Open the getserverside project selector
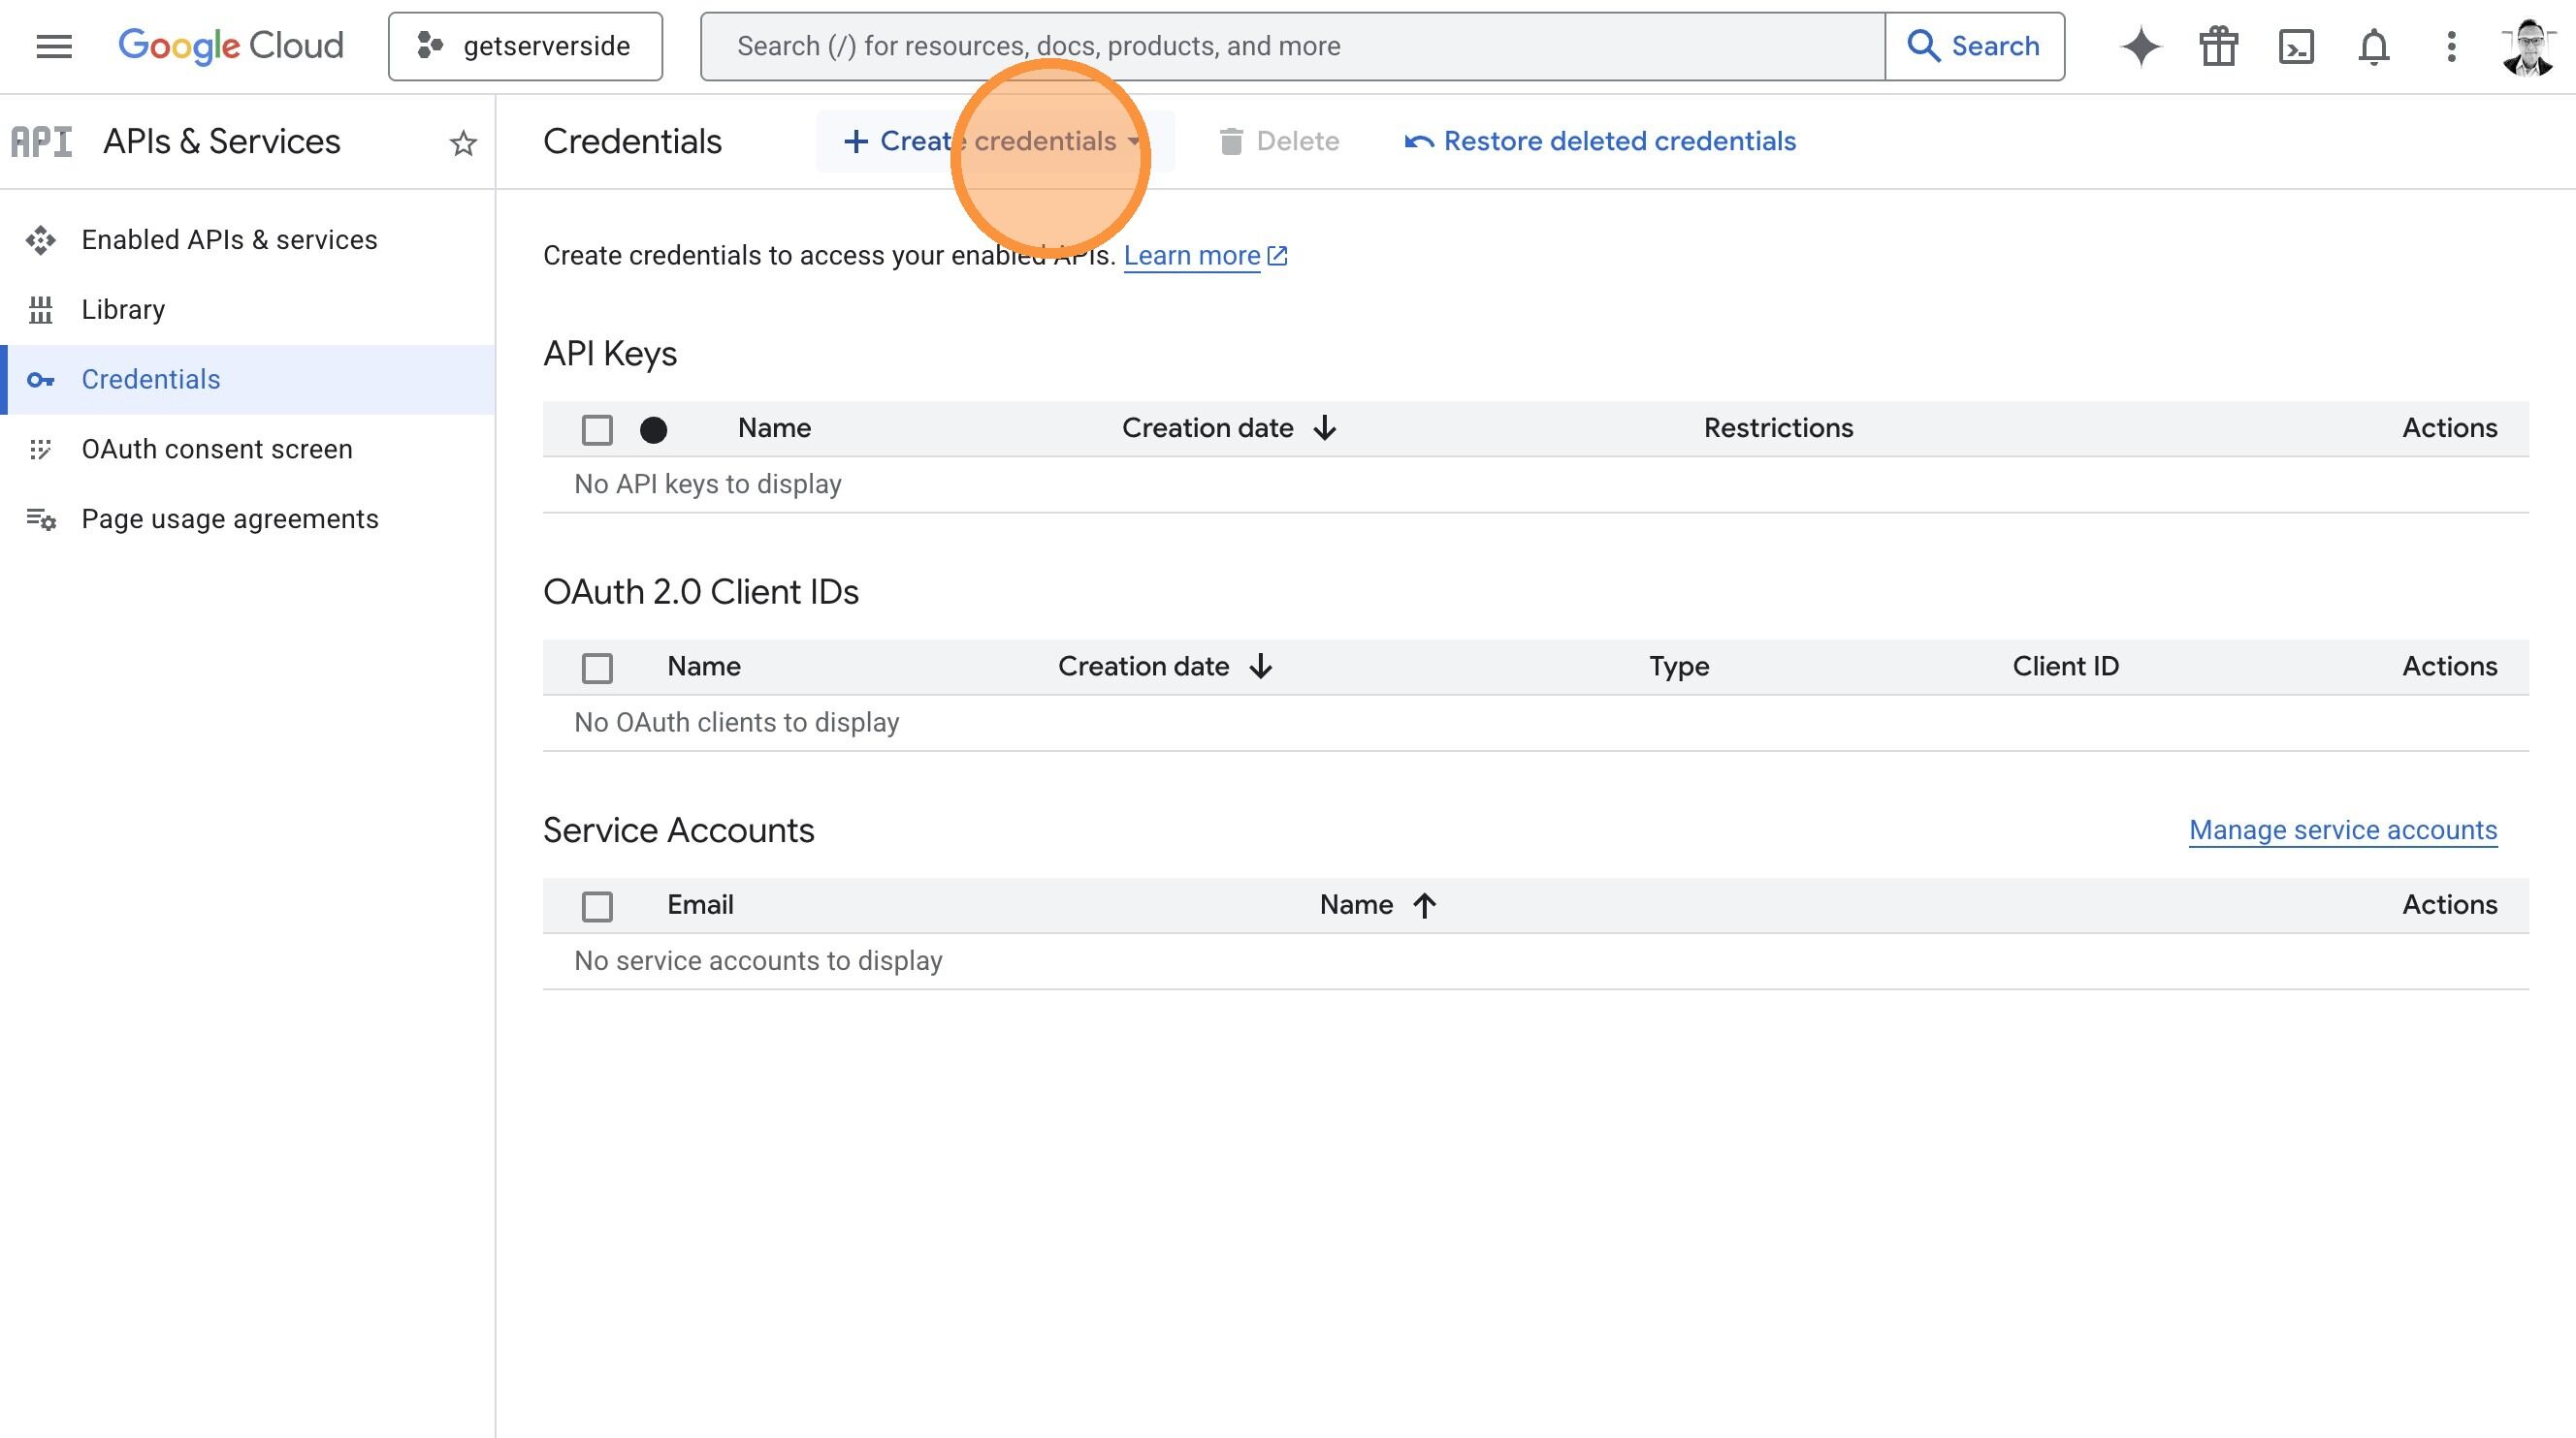 tap(525, 46)
